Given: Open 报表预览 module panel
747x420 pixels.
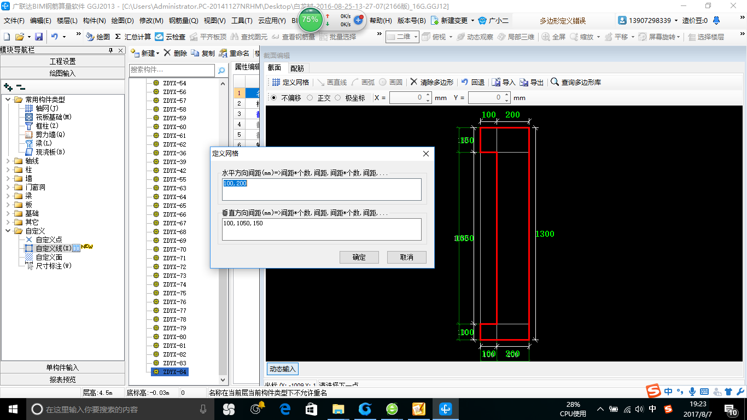Looking at the screenshot, I should [x=63, y=380].
